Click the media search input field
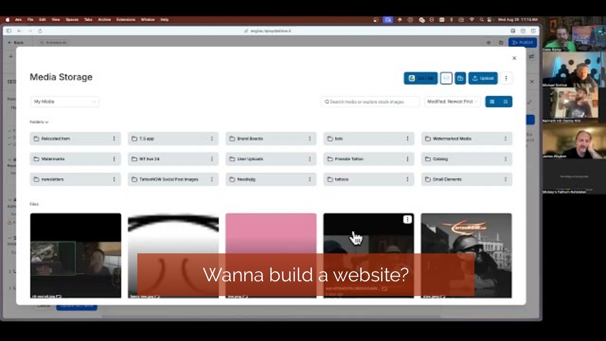The image size is (606, 341). [370, 101]
